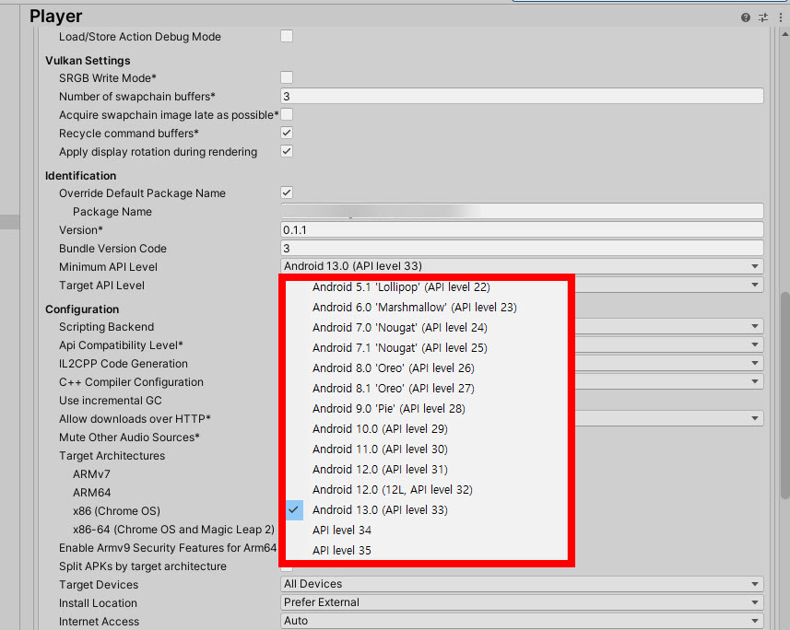790x630 pixels.
Task: Click the Configuration section heading
Action: click(x=82, y=309)
